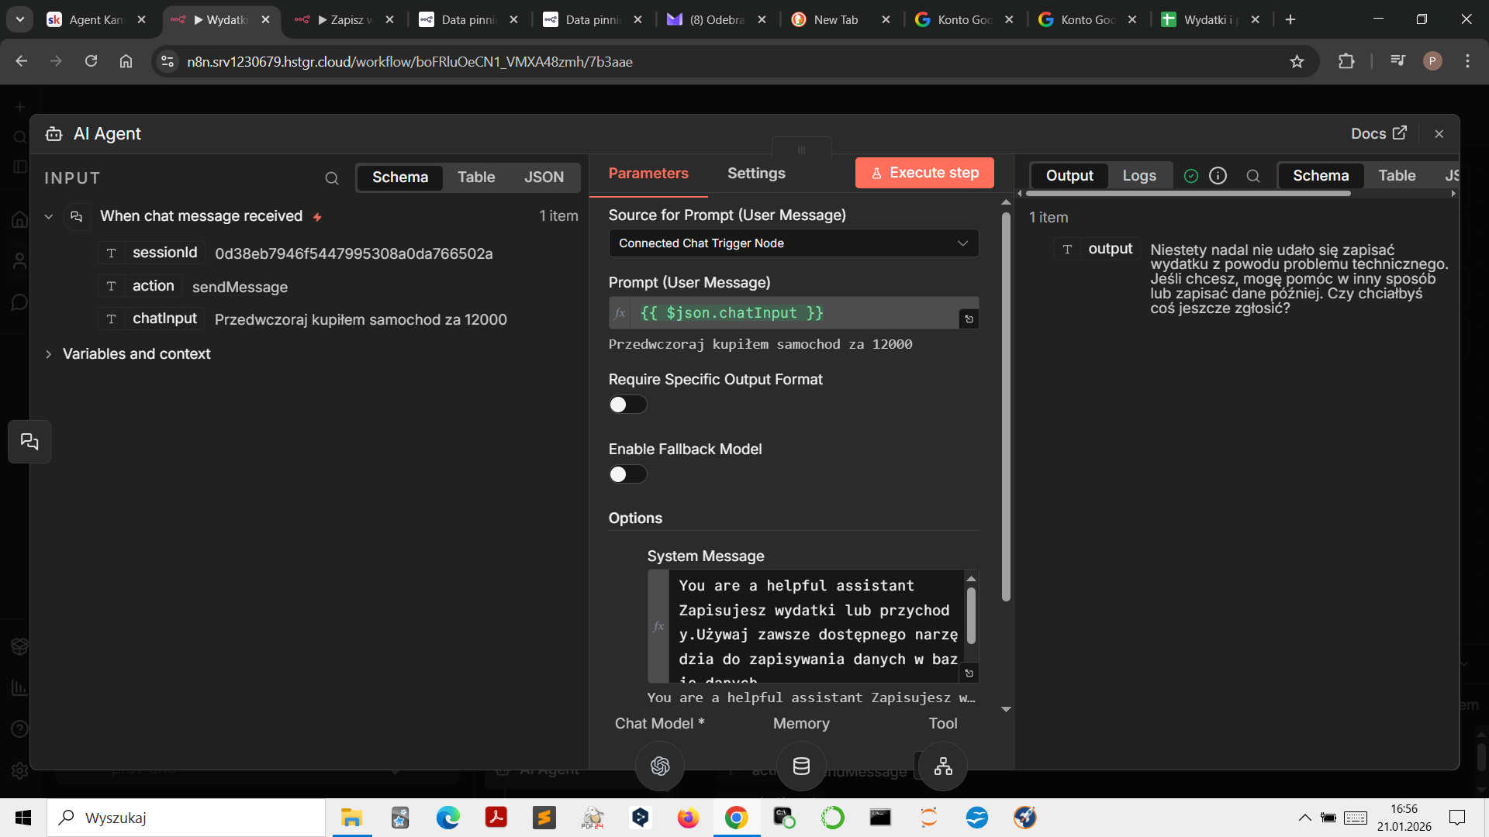
Task: Open the Docs link
Action: point(1378,133)
